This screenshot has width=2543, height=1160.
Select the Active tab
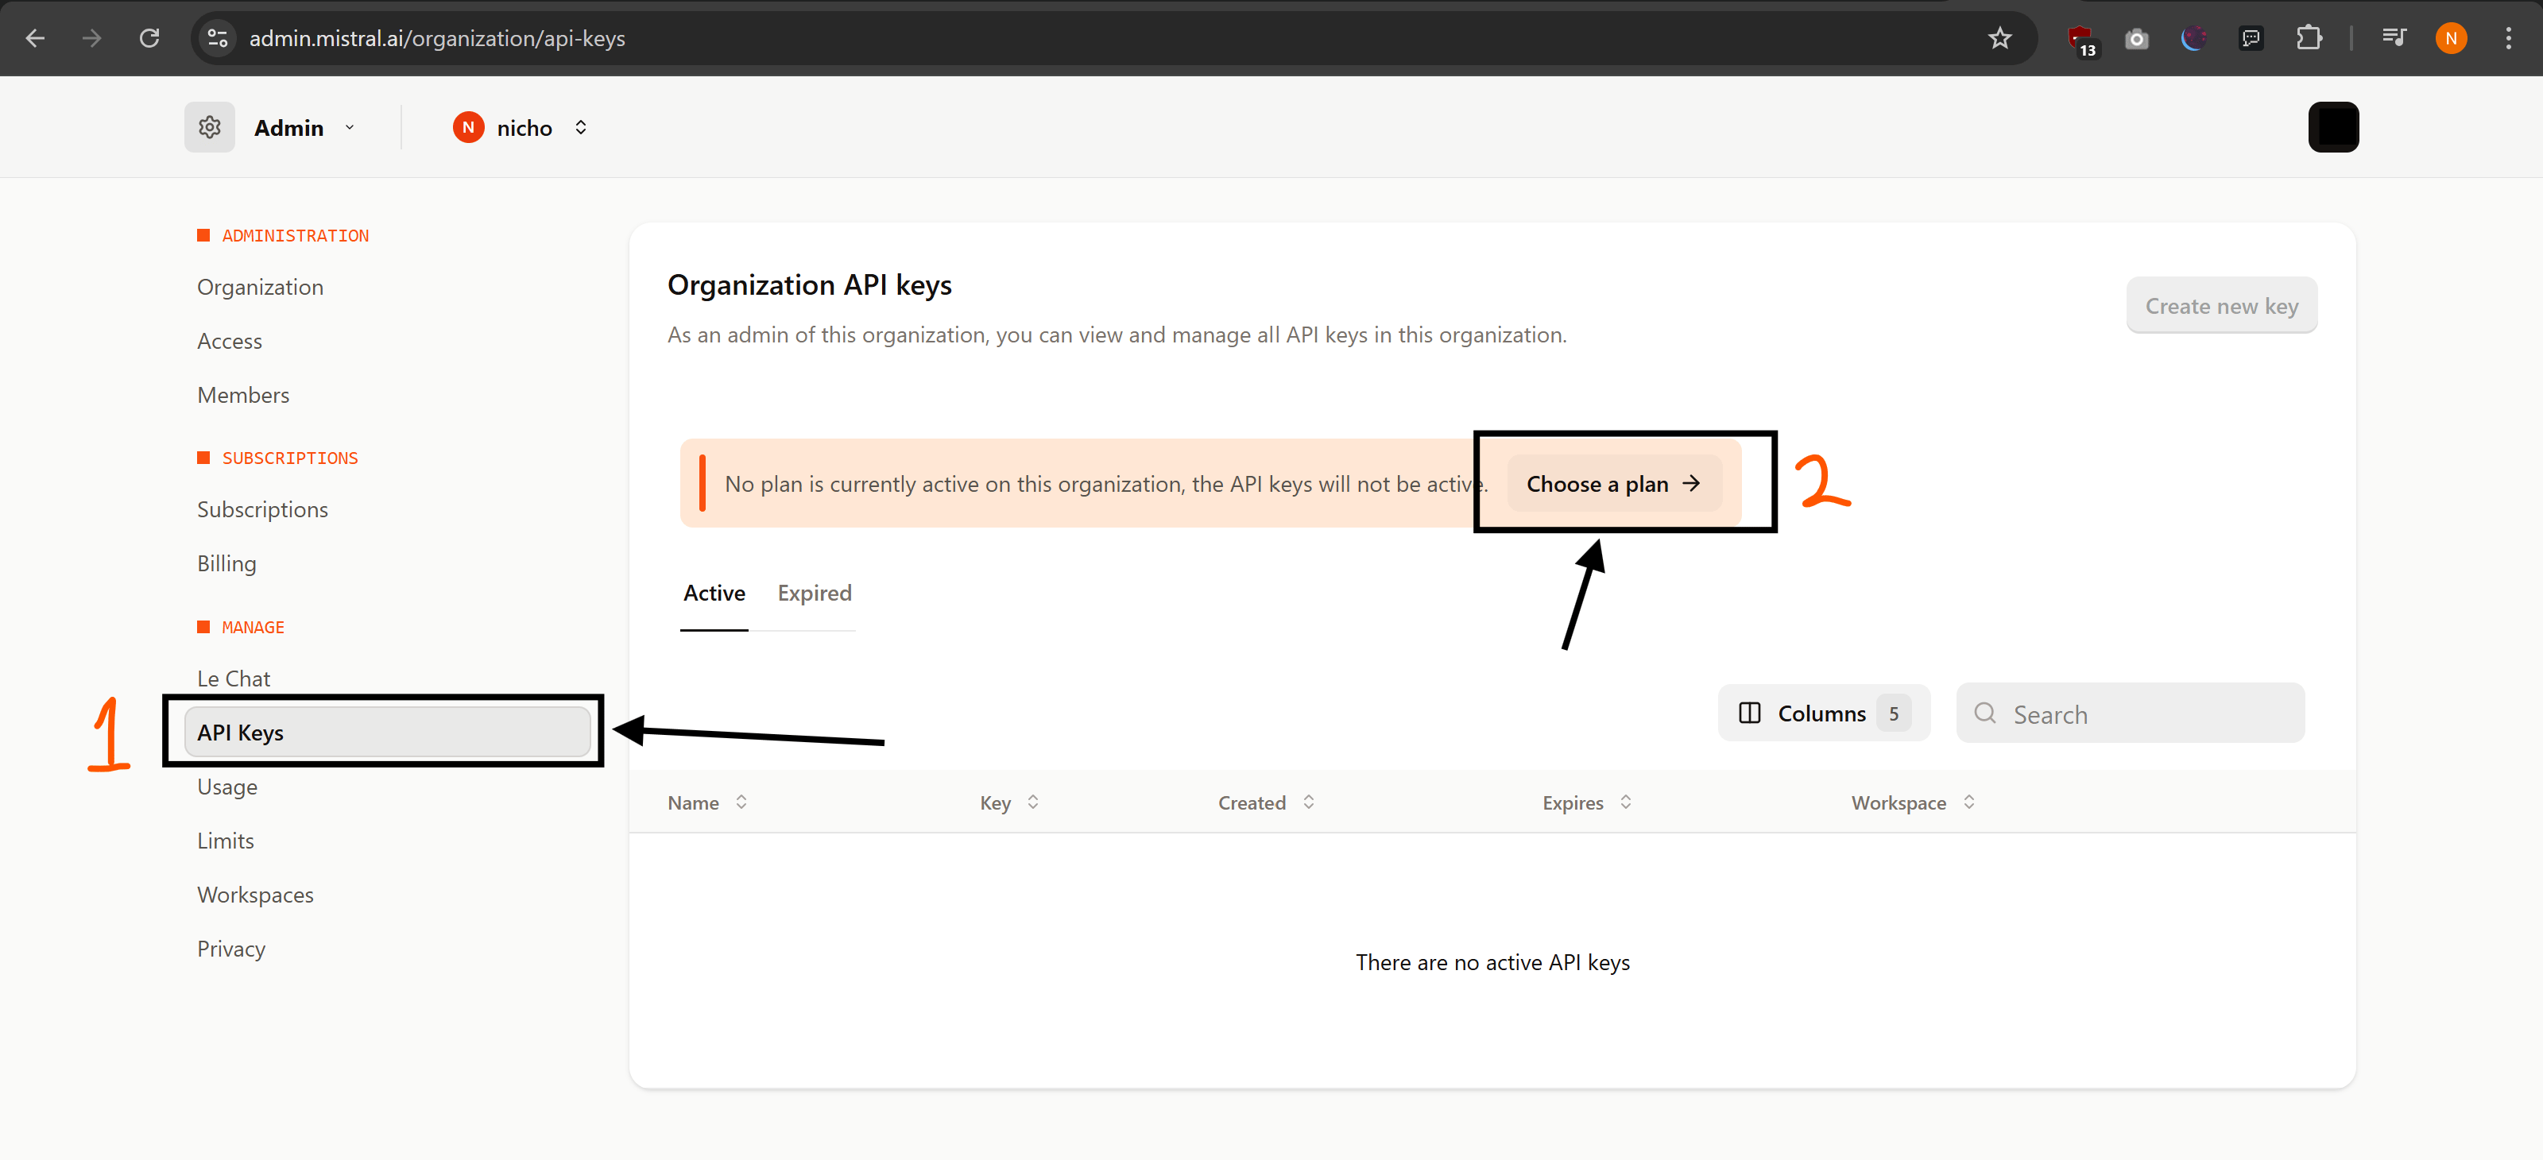click(x=714, y=594)
